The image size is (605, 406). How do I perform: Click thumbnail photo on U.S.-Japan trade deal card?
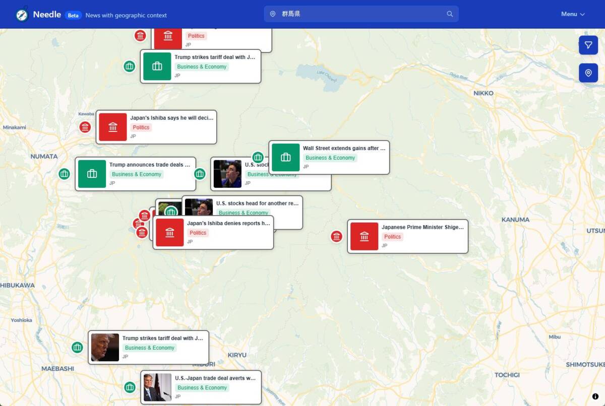157,387
